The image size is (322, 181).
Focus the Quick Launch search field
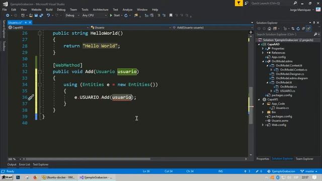(272, 4)
